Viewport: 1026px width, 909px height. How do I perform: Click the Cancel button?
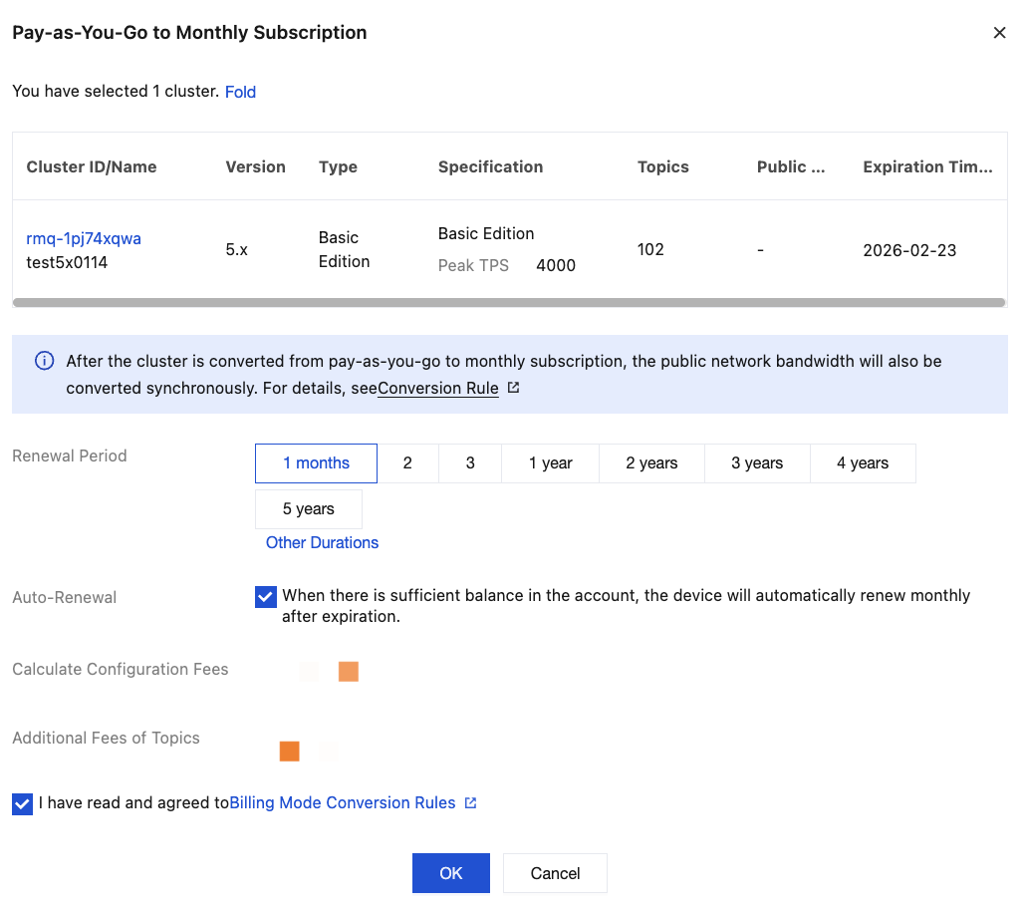555,873
